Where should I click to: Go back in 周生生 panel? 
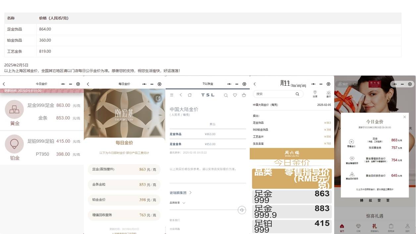pos(255,84)
